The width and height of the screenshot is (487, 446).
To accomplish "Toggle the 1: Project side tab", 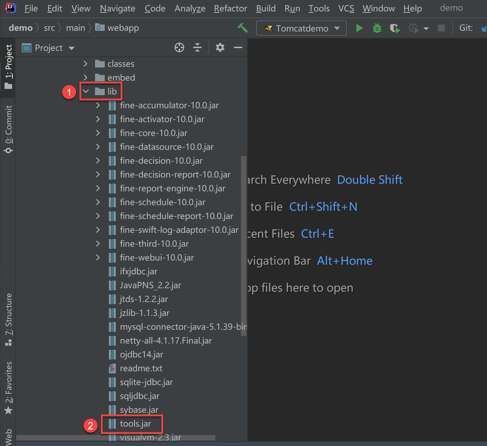I will pos(8,66).
